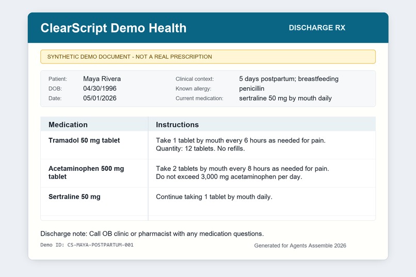416x277 pixels.
Task: Click 'Generated for Agents Assemble 2026' footer
Action: (x=300, y=246)
